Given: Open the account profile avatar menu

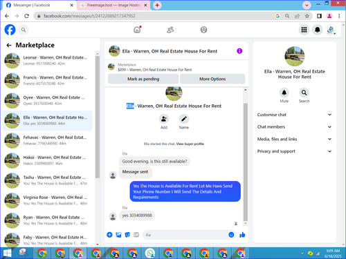Looking at the screenshot, I should [331, 30].
